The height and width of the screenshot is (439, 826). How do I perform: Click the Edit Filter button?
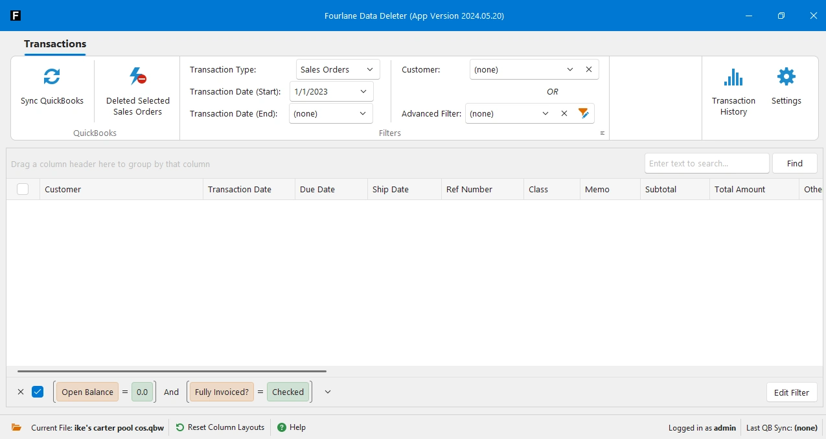792,392
